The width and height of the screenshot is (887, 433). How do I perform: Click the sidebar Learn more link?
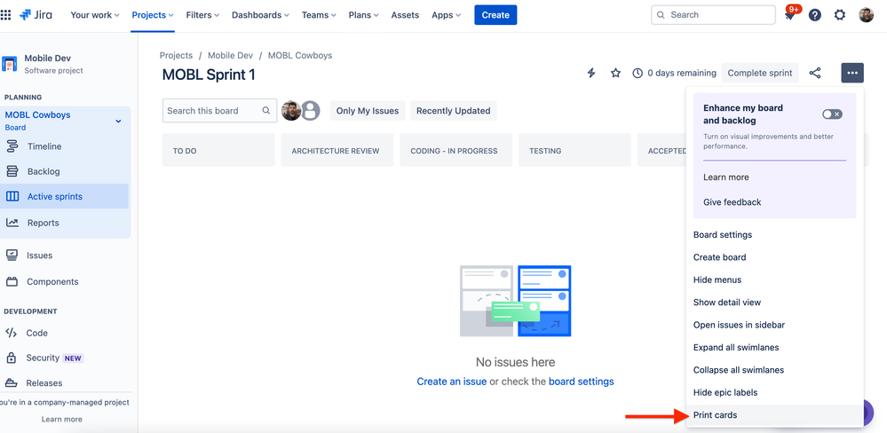point(61,420)
